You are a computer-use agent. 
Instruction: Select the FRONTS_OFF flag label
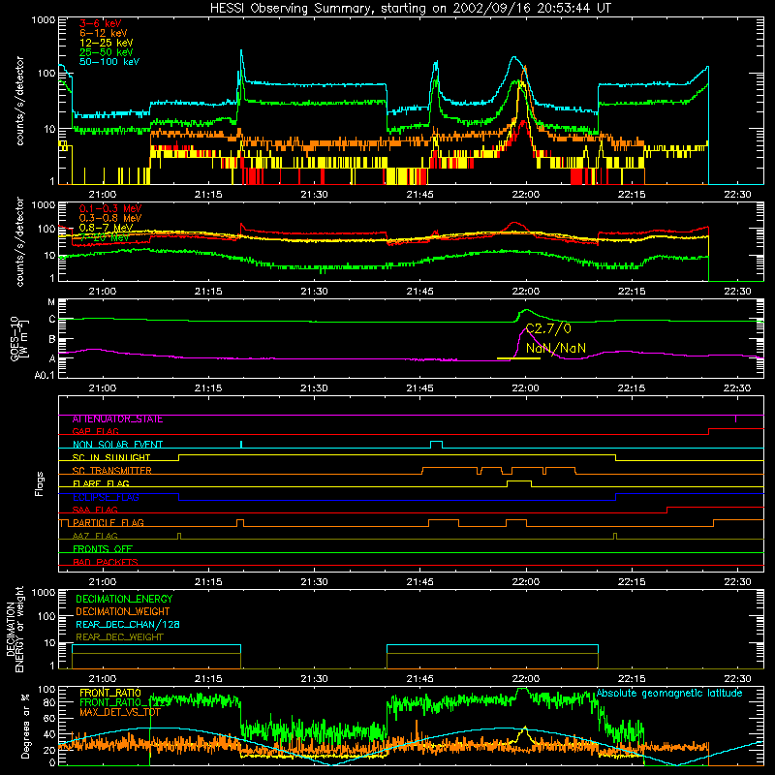point(103,548)
